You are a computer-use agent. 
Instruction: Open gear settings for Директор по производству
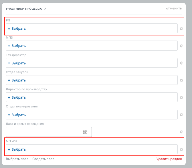coord(181,98)
